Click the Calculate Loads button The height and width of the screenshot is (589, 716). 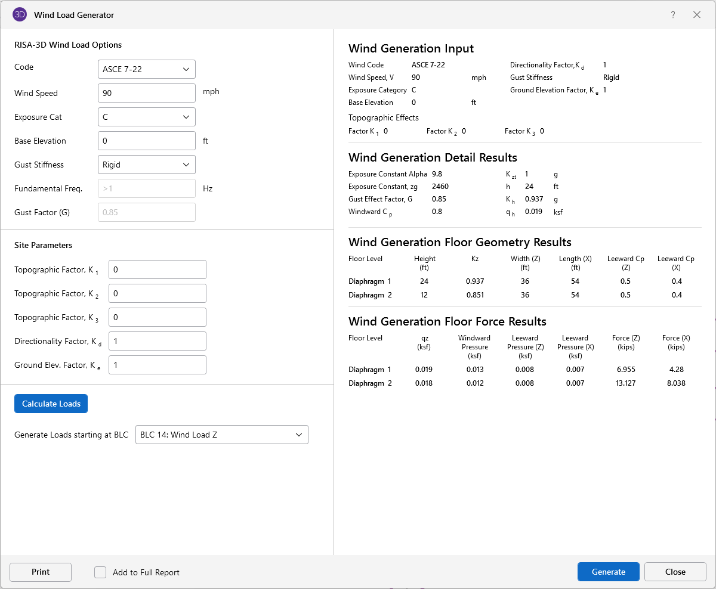[x=51, y=404]
